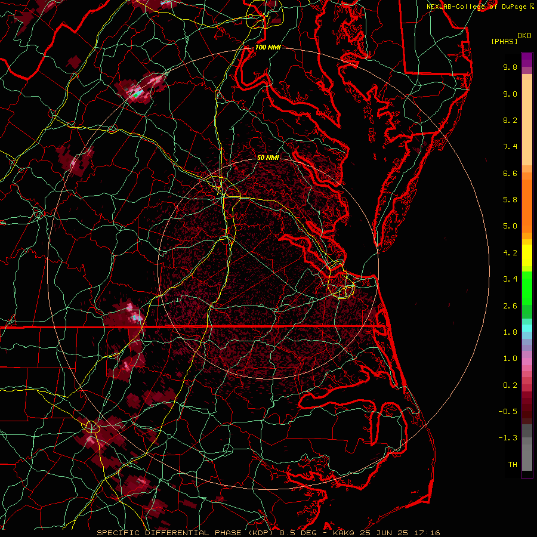
Task: Click the 9.0 scale value
Action: coord(510,94)
